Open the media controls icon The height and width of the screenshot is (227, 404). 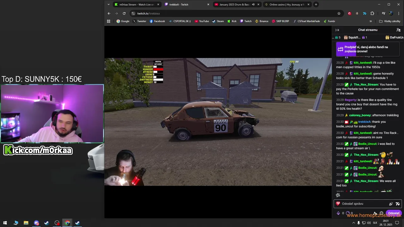click(x=383, y=14)
